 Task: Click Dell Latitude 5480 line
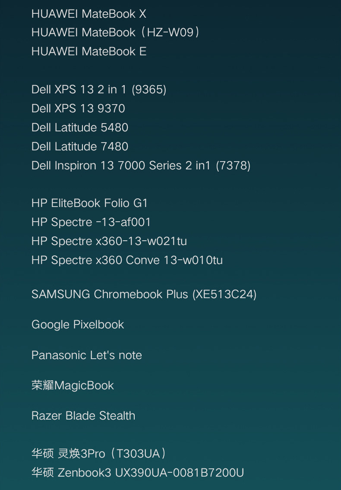(x=80, y=127)
